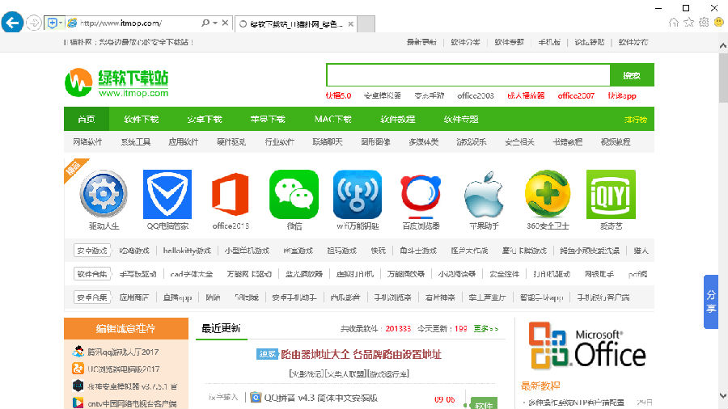
Task: Click the 爱奇艺 iQIYI icon
Action: coord(611,194)
